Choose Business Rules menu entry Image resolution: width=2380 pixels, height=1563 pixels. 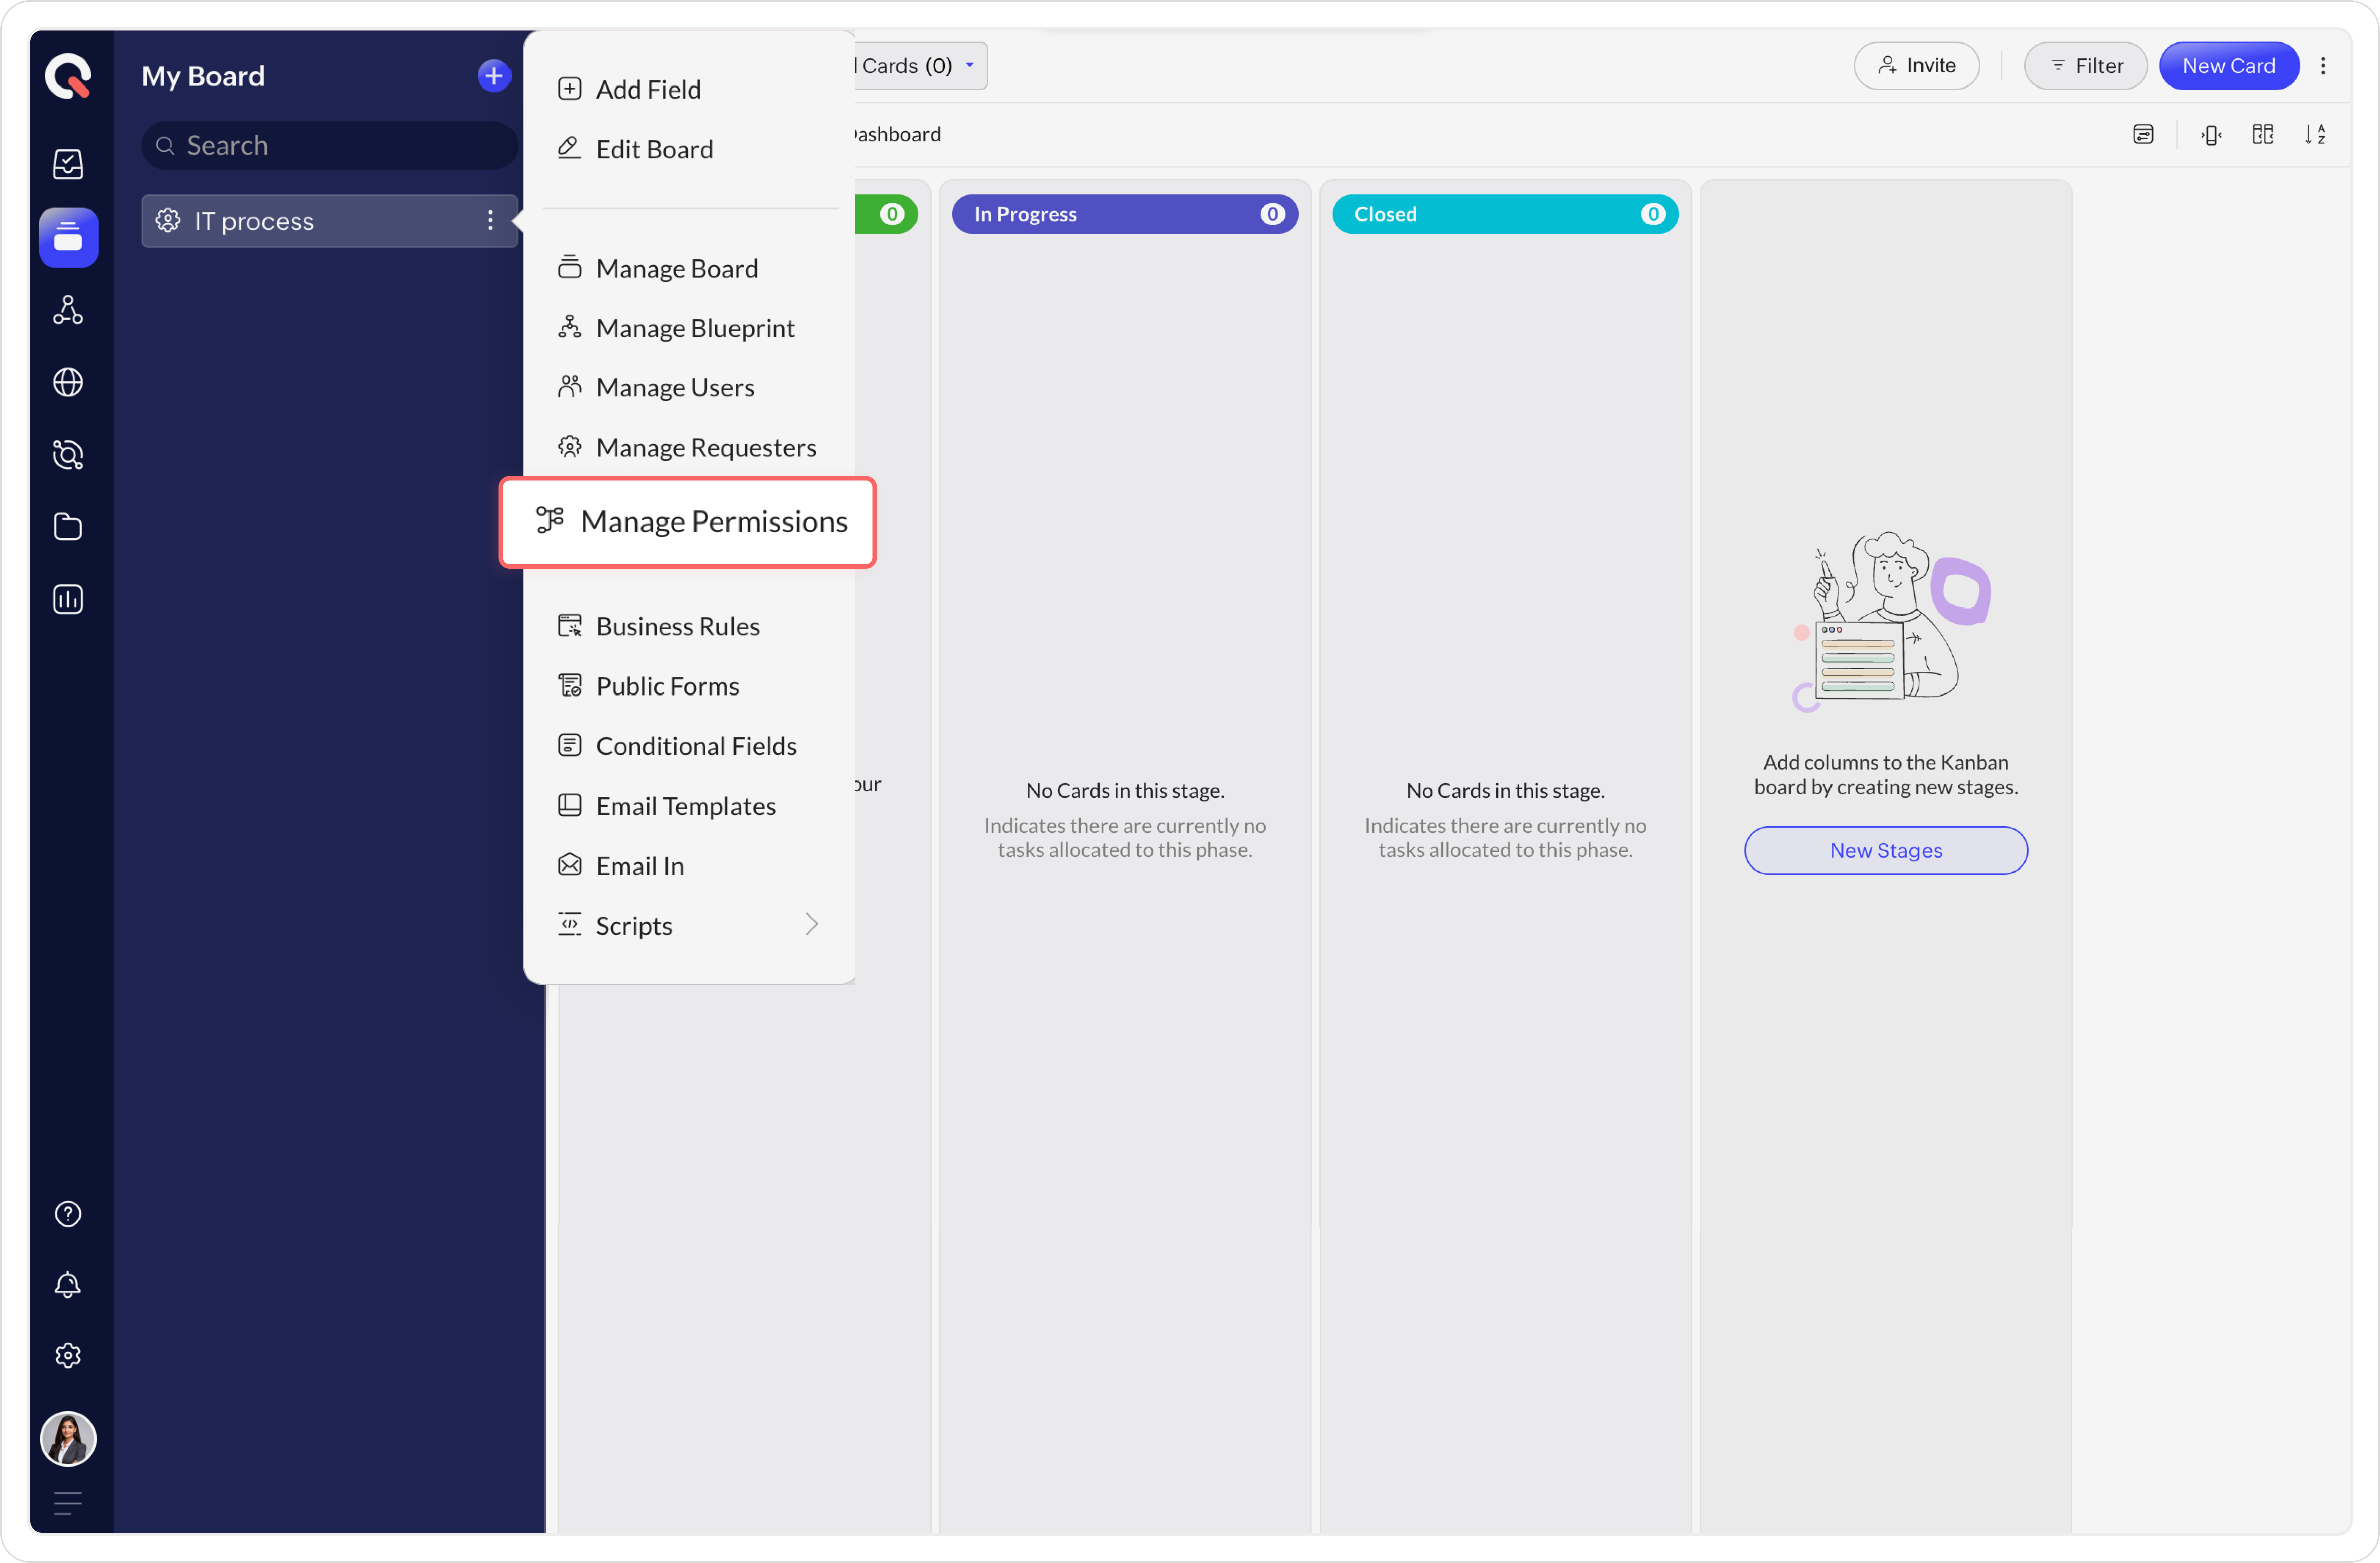coord(677,626)
